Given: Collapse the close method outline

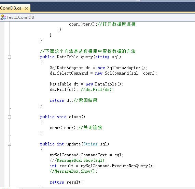Looking at the screenshot, I should [9, 117].
